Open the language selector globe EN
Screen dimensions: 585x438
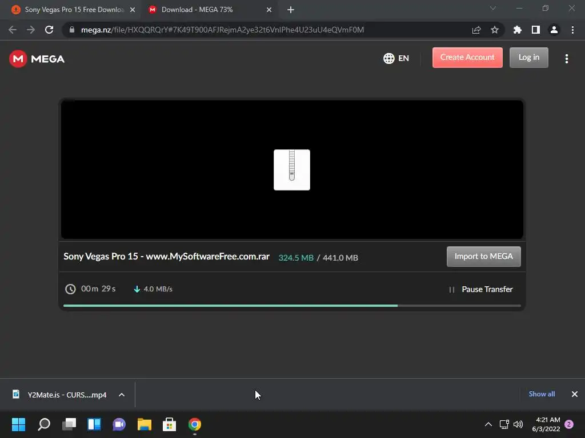396,59
